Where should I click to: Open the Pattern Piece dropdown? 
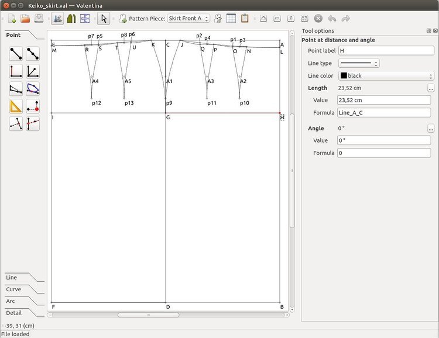[x=188, y=19]
